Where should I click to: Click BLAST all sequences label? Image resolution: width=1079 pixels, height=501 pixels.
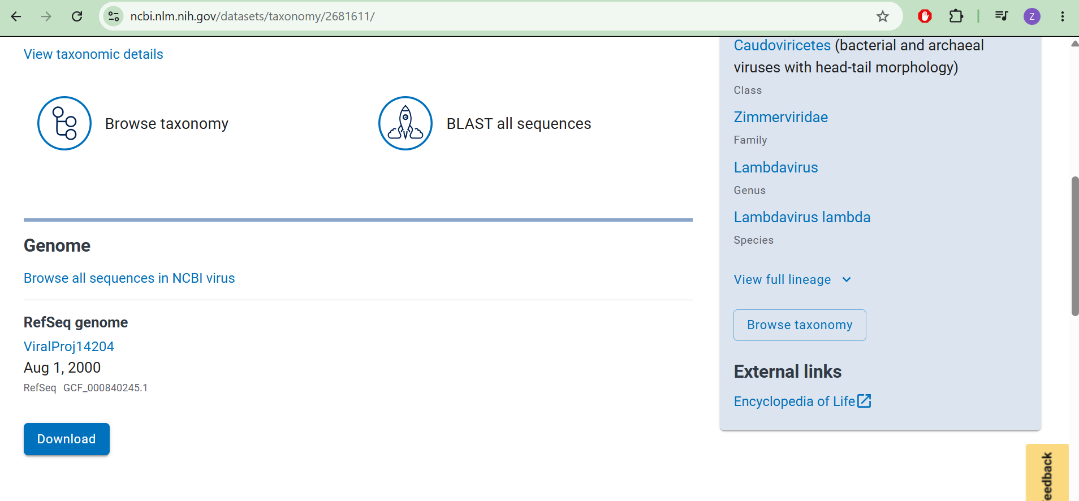(x=519, y=124)
